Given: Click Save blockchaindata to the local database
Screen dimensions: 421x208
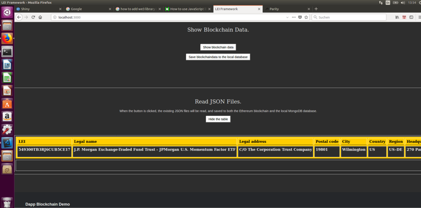Looking at the screenshot, I should (x=218, y=57).
